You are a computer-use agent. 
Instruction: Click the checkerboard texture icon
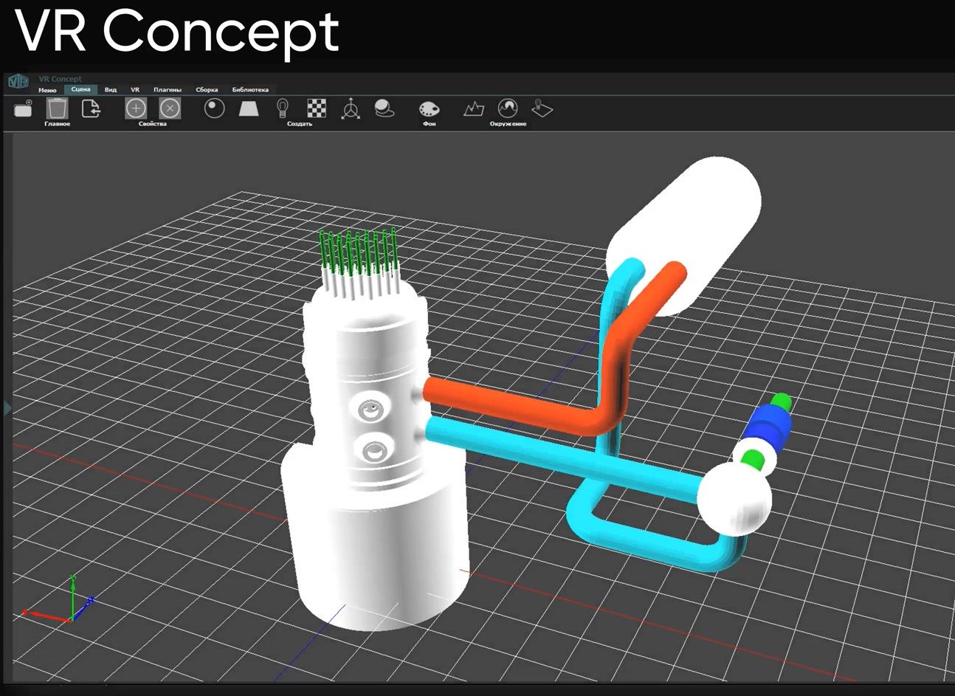[317, 108]
